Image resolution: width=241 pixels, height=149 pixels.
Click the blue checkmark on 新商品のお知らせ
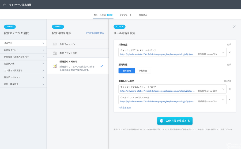coord(102,66)
